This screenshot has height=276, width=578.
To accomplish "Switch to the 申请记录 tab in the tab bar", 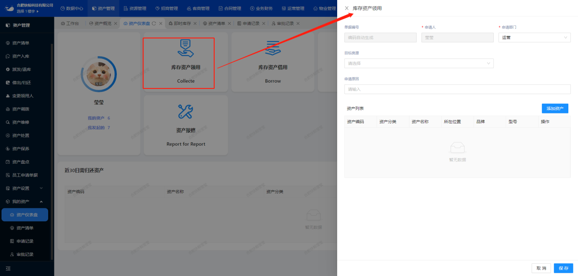I will point(249,23).
